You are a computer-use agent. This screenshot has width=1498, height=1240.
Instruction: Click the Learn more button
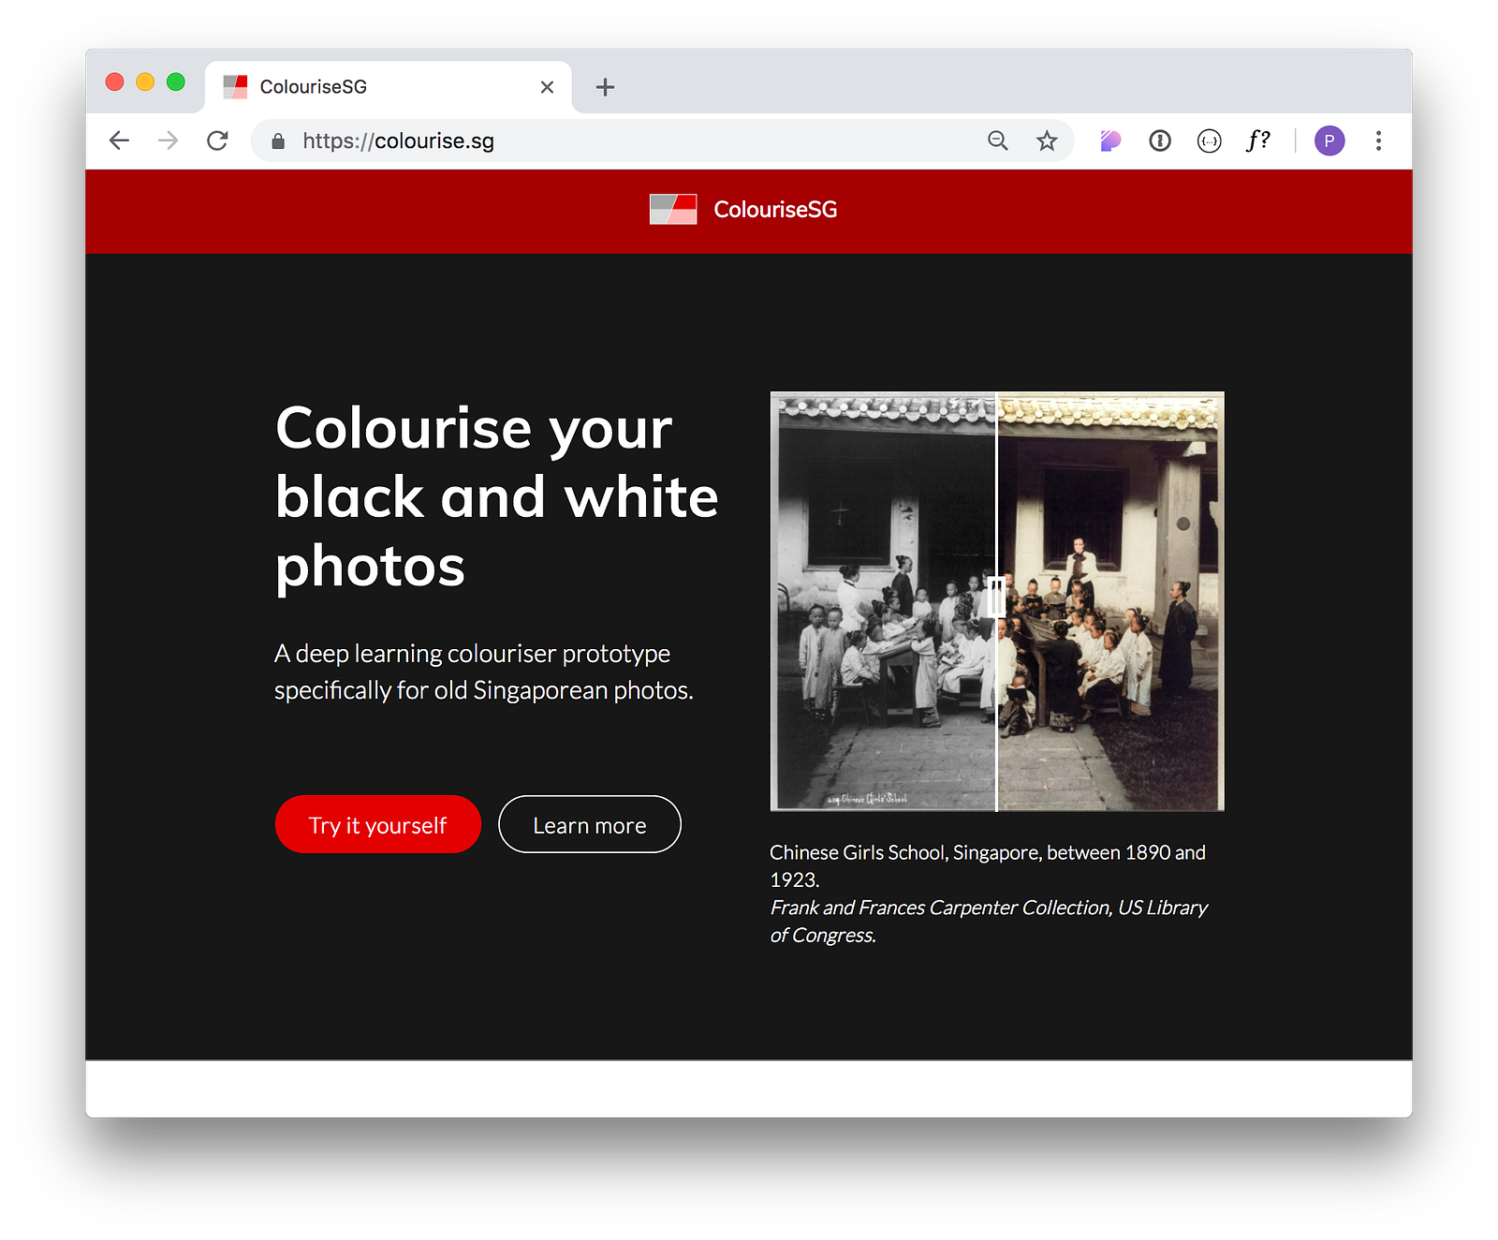[590, 824]
